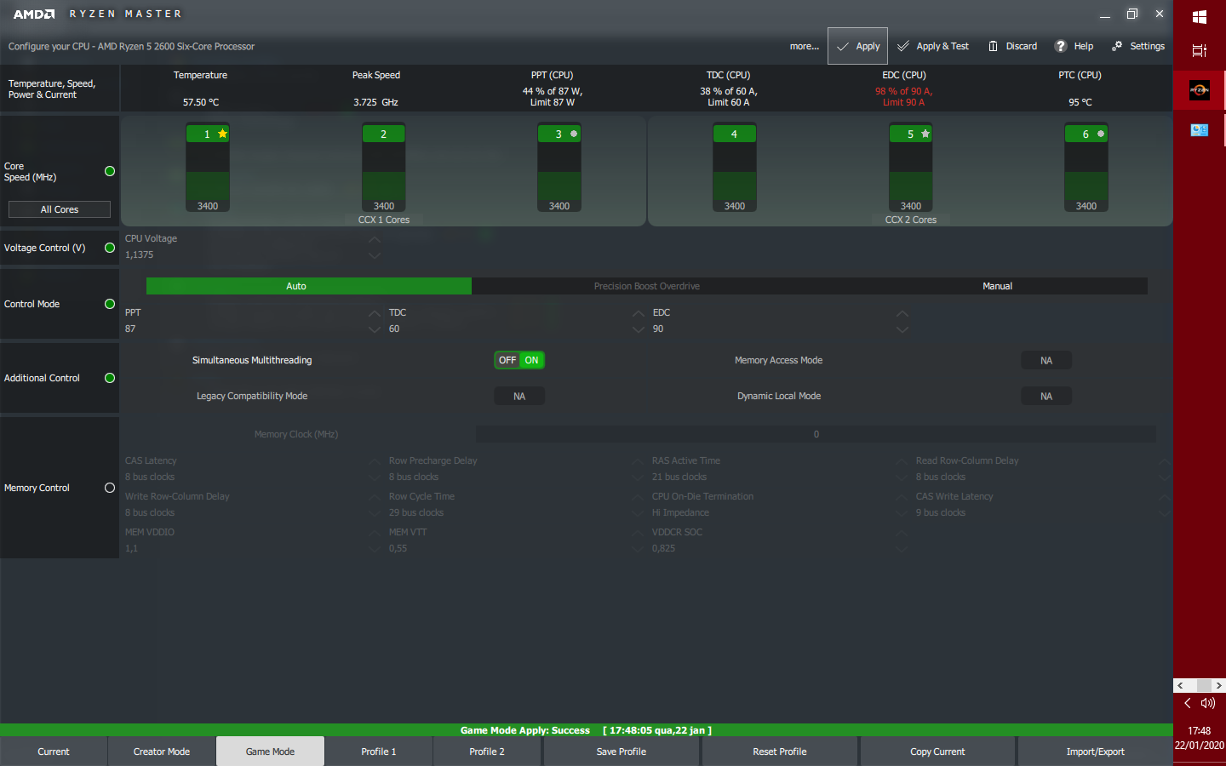
Task: Open the volume control in the system tray
Action: [x=1208, y=703]
